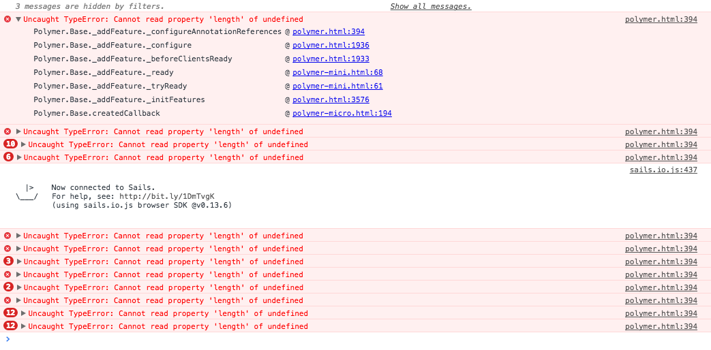The width and height of the screenshot is (711, 350).
Task: Open the polymer-mini.html:61 source link
Action: (x=337, y=86)
